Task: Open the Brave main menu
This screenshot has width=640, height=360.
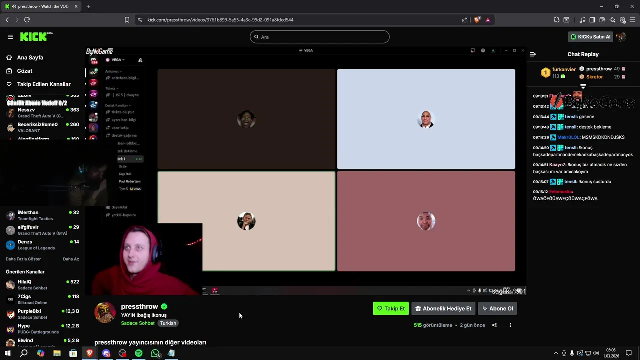Action: tap(633, 20)
